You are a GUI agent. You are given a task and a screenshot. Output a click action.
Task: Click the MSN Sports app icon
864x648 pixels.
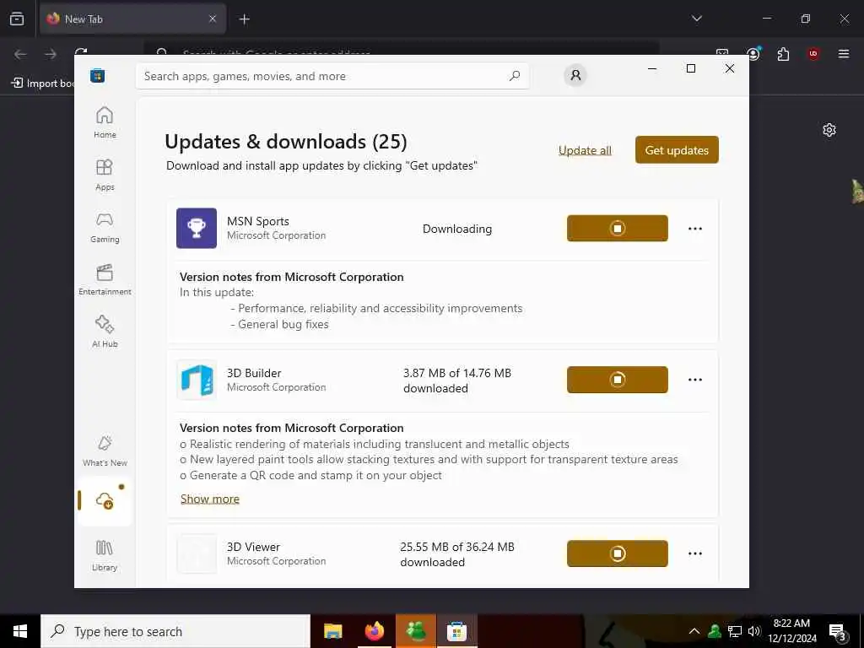[x=197, y=228]
